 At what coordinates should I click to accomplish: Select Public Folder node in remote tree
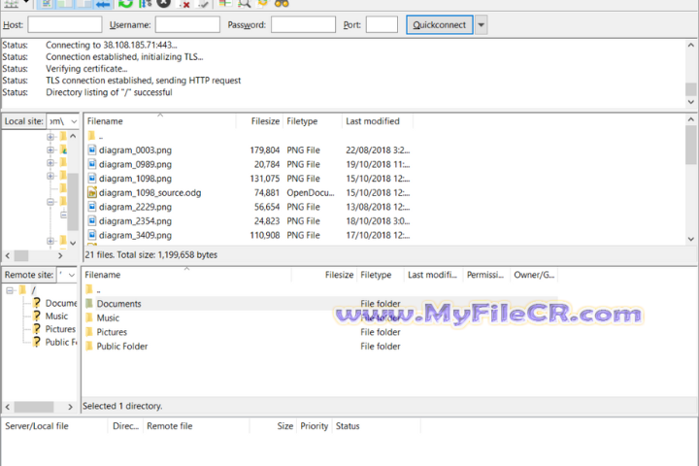point(60,342)
